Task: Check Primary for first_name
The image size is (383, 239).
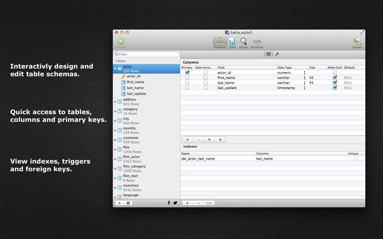Action: pos(187,77)
